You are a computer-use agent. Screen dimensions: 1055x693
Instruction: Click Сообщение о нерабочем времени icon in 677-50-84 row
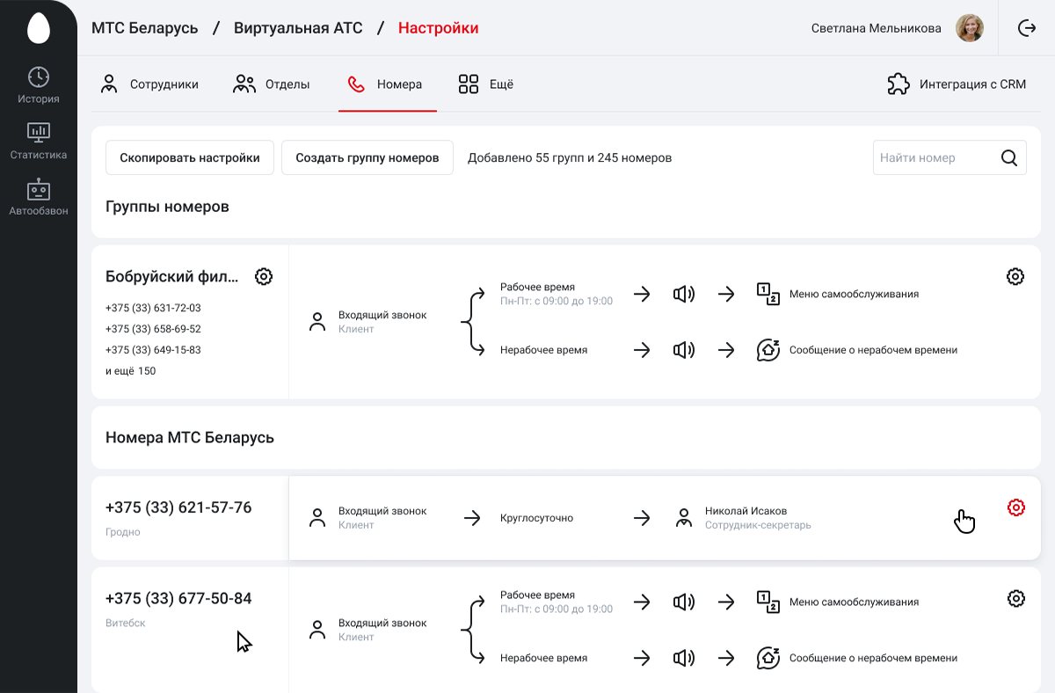click(768, 658)
